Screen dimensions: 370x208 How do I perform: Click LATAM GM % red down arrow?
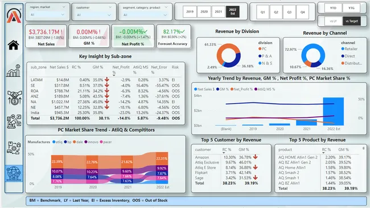click(x=106, y=80)
